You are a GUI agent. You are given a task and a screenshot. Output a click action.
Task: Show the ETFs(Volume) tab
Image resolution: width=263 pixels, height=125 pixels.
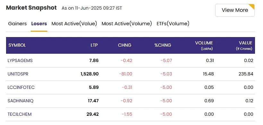point(173,24)
